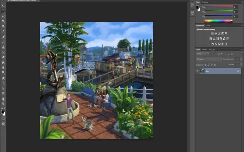Select the Rectangular Marquee tool

click(3, 11)
